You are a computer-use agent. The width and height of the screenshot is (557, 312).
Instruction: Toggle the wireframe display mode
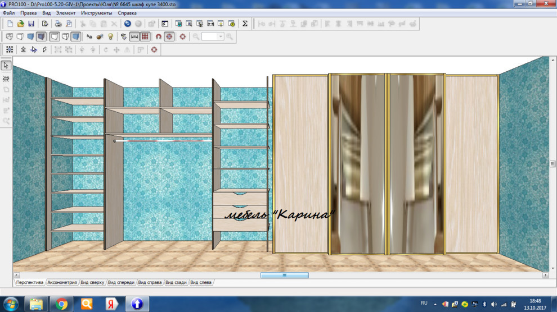9,36
